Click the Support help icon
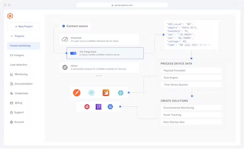This screenshot has height=149, width=244. tap(11, 113)
